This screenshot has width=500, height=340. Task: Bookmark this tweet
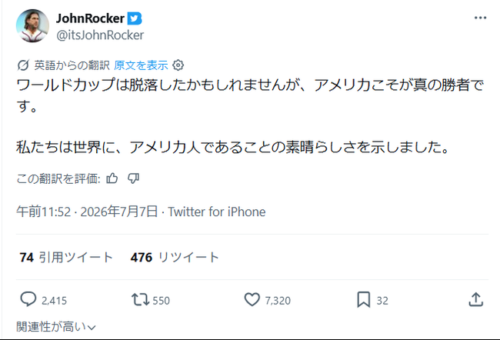[x=364, y=300]
